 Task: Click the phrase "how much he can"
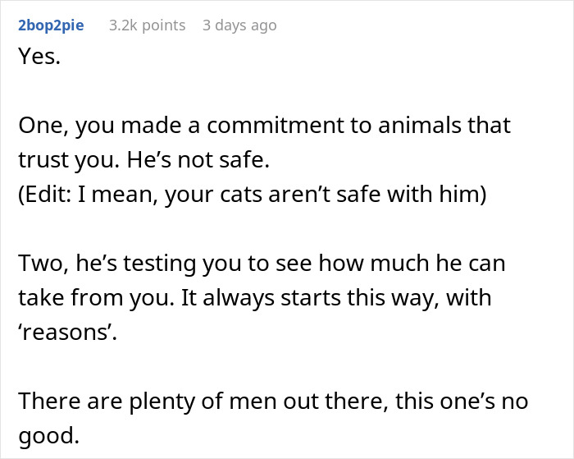tap(412, 264)
